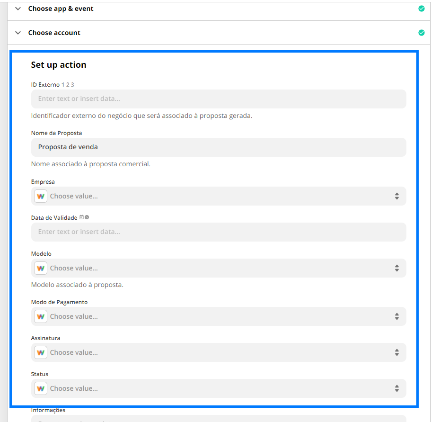Focus the ID Externo text field
Image resolution: width=431 pixels, height=422 pixels.
(x=219, y=99)
